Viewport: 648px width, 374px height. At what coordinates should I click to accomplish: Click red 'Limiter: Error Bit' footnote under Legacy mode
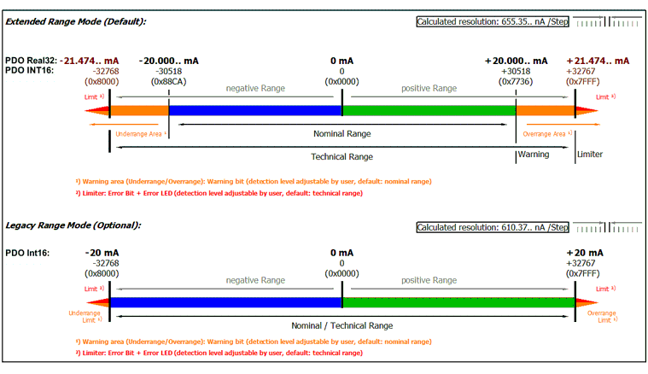point(219,353)
